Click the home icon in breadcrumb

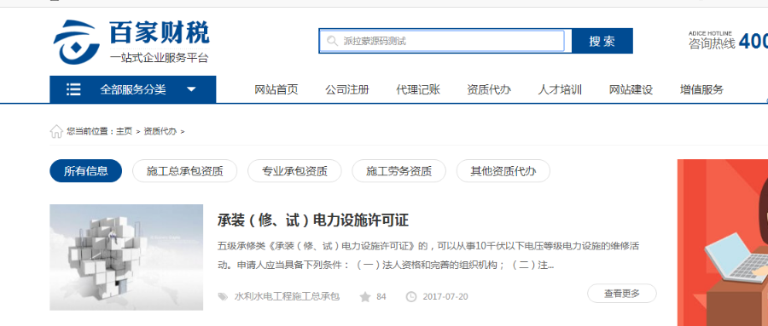click(56, 131)
